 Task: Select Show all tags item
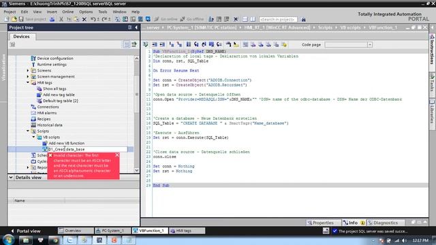click(54, 88)
